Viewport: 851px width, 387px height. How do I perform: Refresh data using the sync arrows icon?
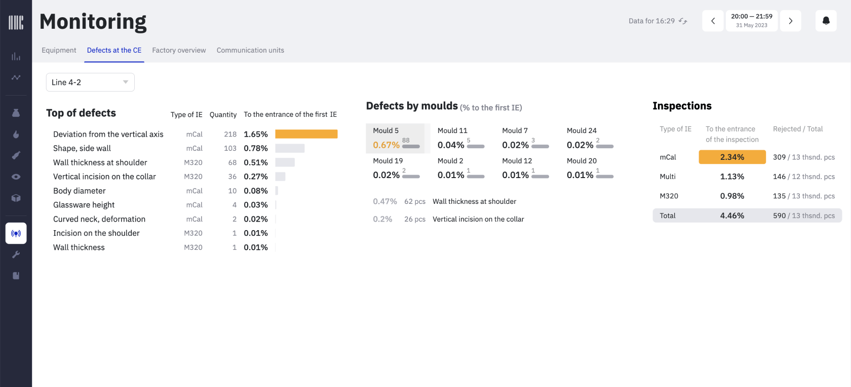pyautogui.click(x=683, y=21)
